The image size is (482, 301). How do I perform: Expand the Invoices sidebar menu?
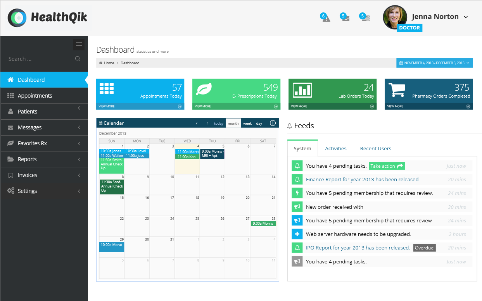click(79, 175)
